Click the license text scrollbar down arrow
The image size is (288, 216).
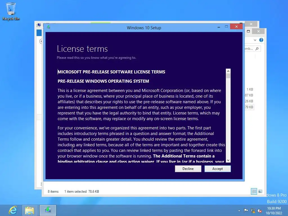(228, 160)
